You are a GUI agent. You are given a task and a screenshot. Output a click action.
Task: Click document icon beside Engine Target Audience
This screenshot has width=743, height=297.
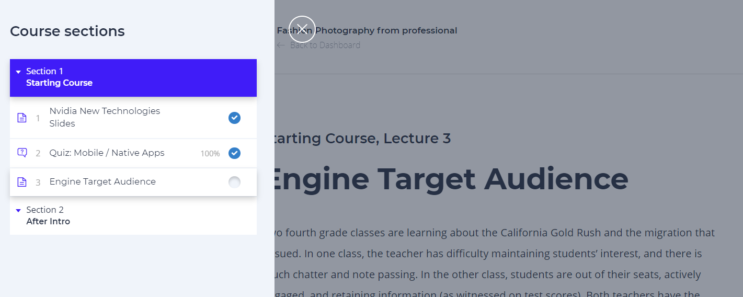pos(22,182)
